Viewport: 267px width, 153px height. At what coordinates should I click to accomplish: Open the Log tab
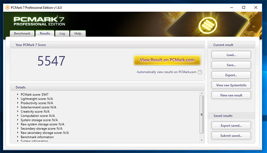pos(62,34)
